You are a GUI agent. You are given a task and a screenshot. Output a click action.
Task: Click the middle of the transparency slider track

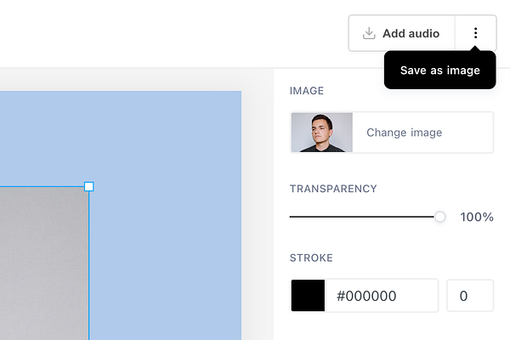coord(364,217)
